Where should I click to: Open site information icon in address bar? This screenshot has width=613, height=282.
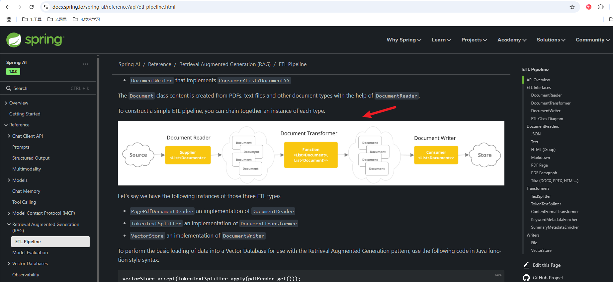click(46, 7)
